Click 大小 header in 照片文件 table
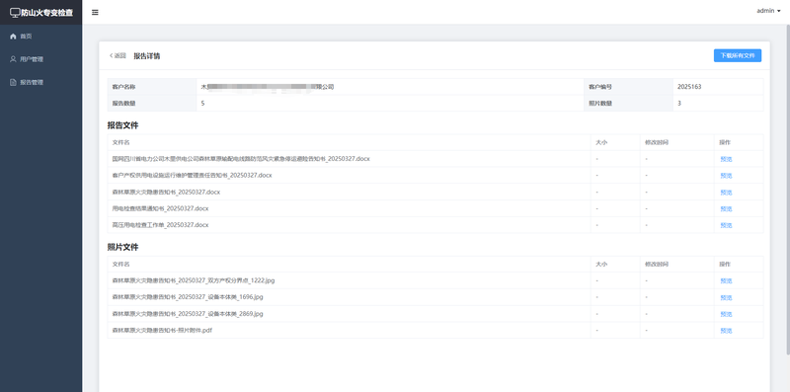This screenshot has width=790, height=392. pyautogui.click(x=601, y=264)
